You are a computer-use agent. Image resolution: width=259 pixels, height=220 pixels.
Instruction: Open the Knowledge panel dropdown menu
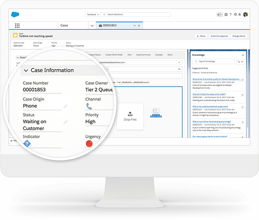tap(243, 55)
